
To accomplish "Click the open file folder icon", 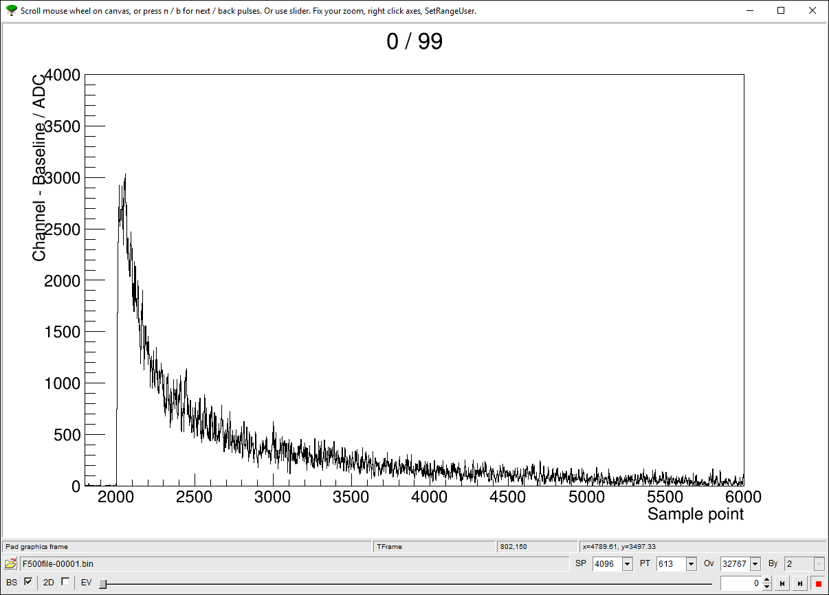I will pos(10,564).
